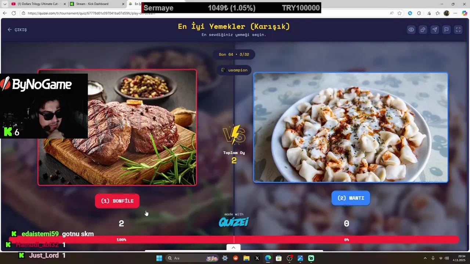
Task: Open the volume speaker tray icon
Action: pos(446,258)
